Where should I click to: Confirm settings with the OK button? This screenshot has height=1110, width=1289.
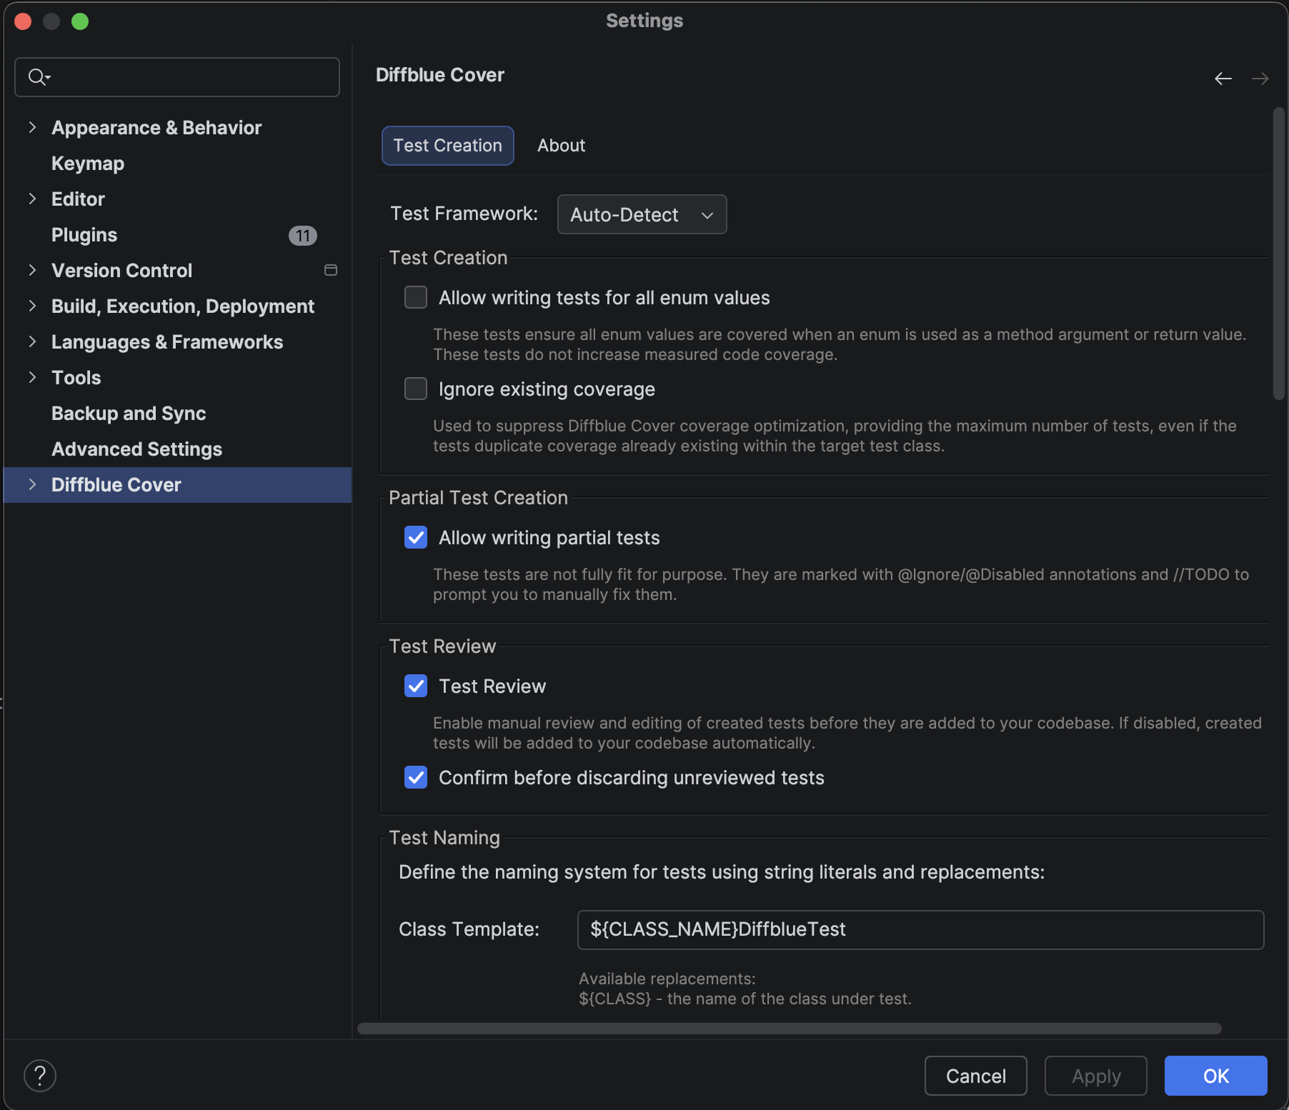point(1215,1076)
